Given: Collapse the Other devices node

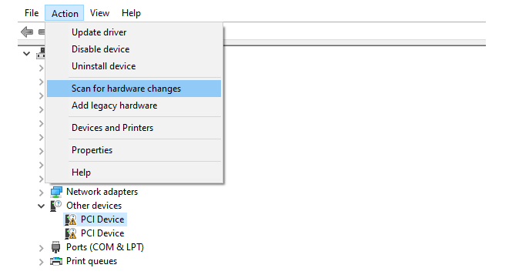Looking at the screenshot, I should click(x=41, y=206).
